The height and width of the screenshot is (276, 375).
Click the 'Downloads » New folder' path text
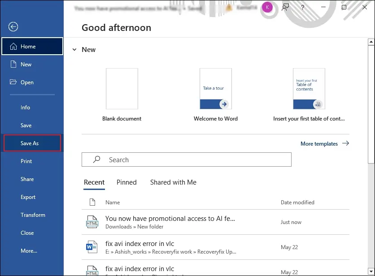(x=135, y=227)
